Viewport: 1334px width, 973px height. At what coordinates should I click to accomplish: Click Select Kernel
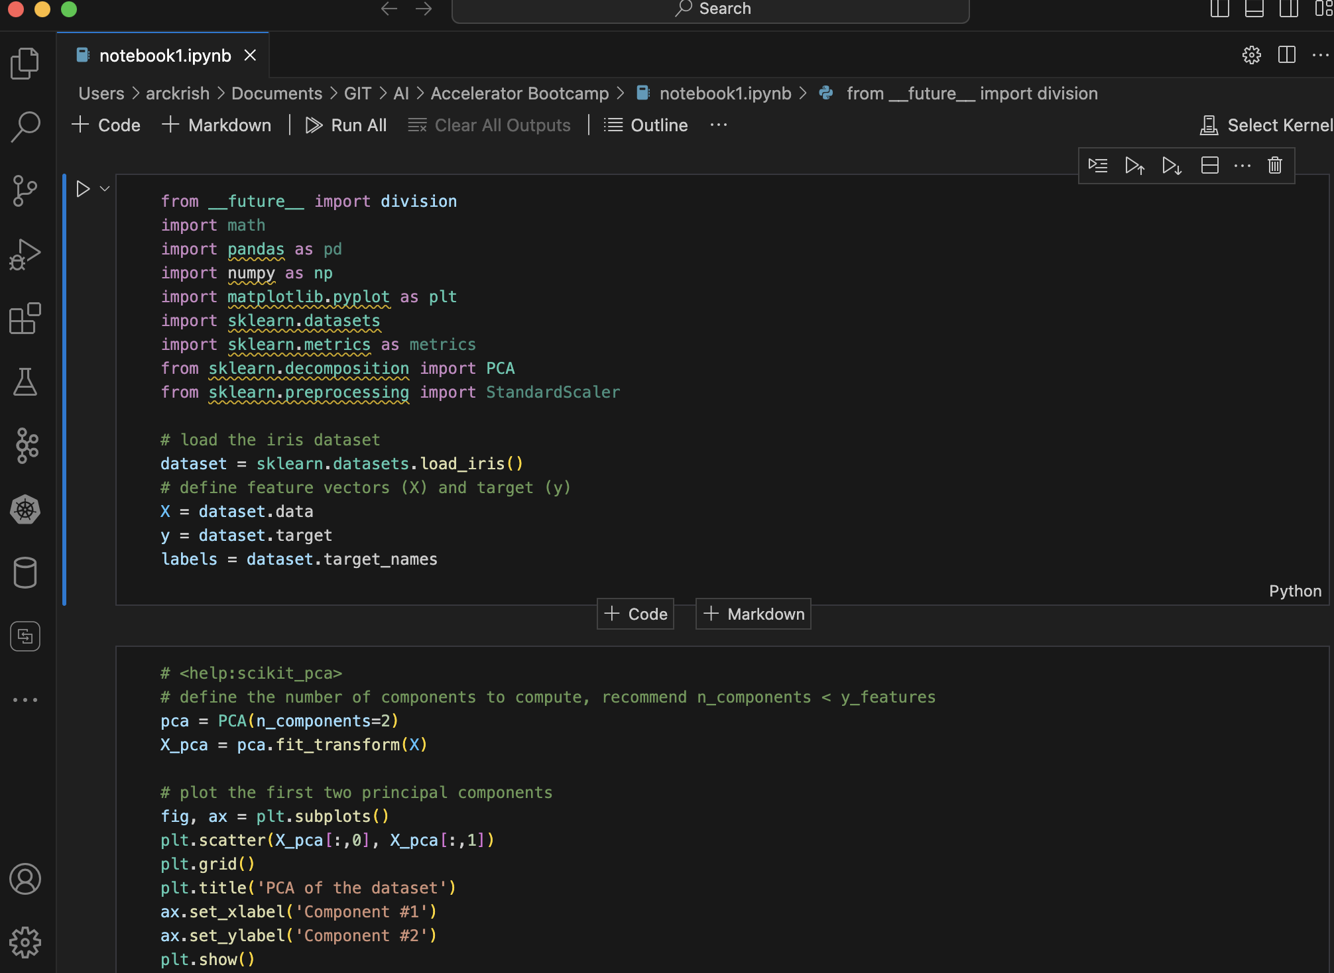1266,125
